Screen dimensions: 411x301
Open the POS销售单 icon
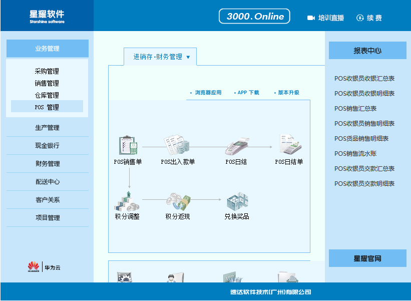pyautogui.click(x=128, y=145)
